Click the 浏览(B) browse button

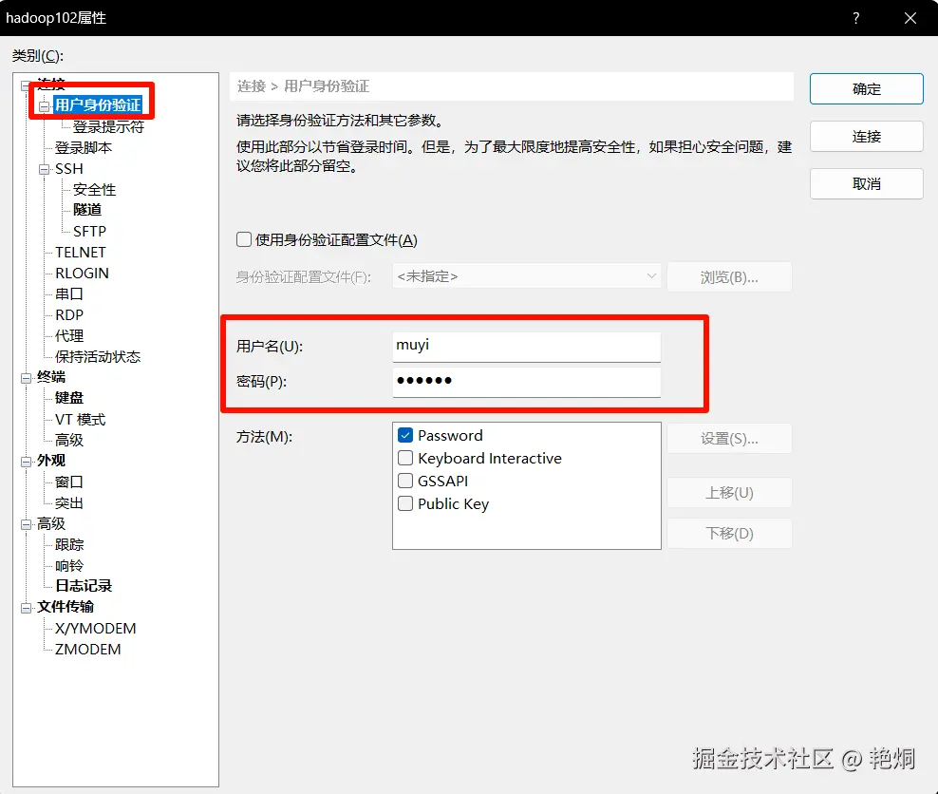point(729,276)
